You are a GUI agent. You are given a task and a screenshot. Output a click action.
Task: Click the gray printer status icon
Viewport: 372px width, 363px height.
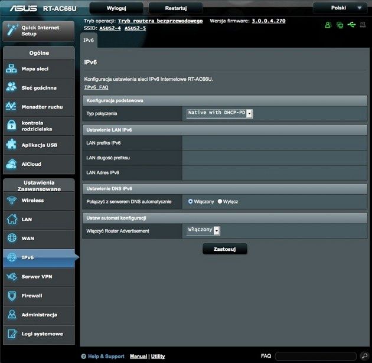tap(363, 24)
